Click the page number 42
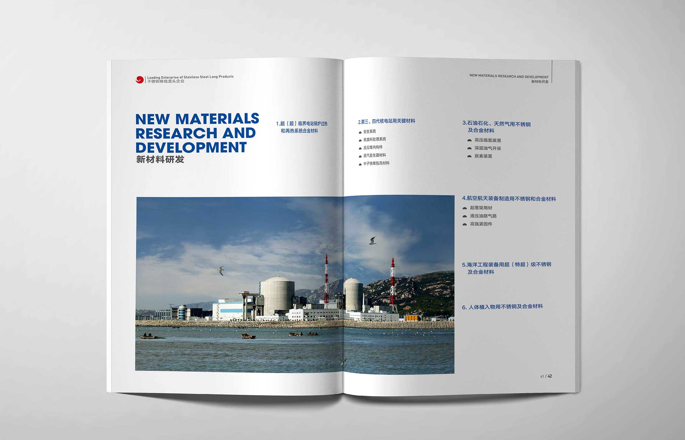685x440 pixels. (x=550, y=376)
